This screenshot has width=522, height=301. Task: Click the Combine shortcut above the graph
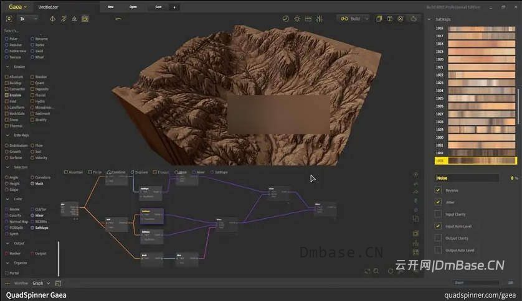pyautogui.click(x=116, y=172)
